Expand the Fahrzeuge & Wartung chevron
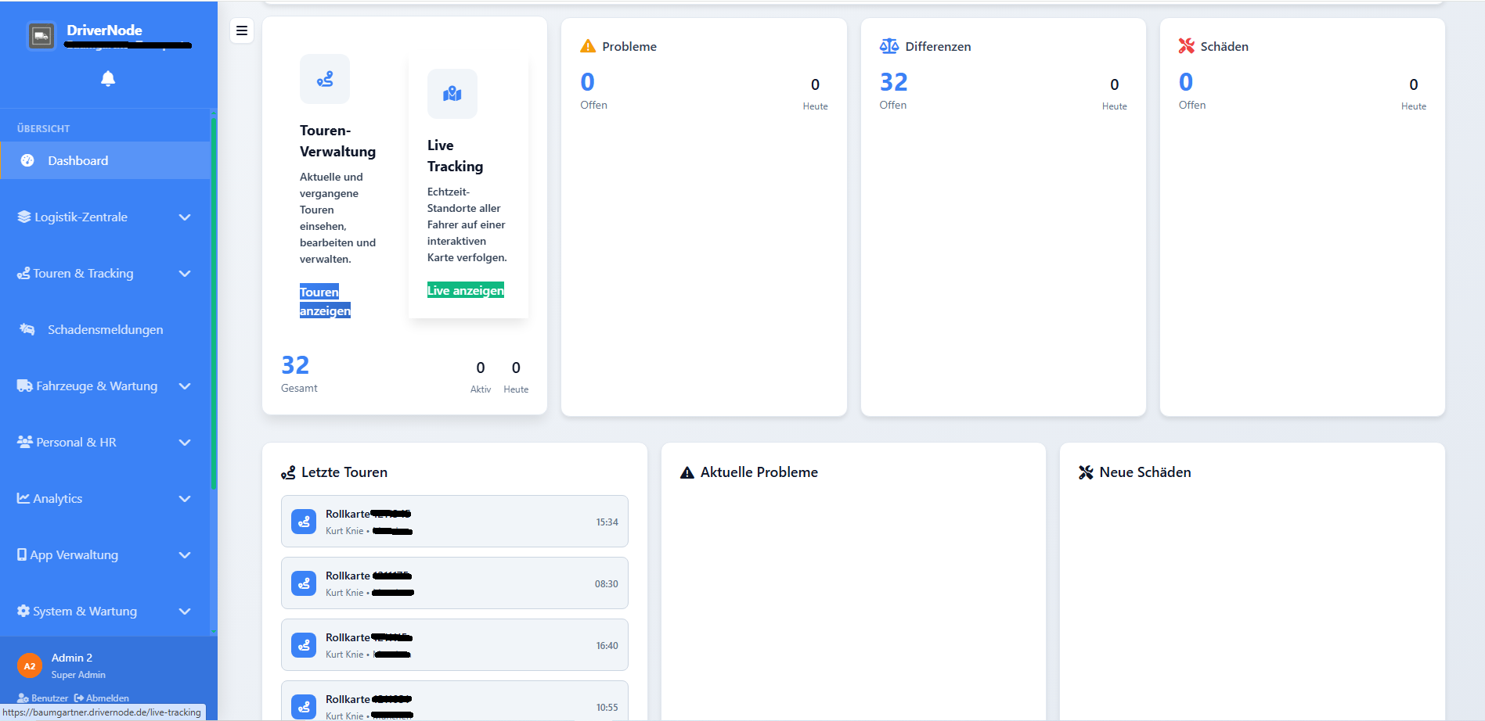The width and height of the screenshot is (1485, 721). [x=185, y=386]
